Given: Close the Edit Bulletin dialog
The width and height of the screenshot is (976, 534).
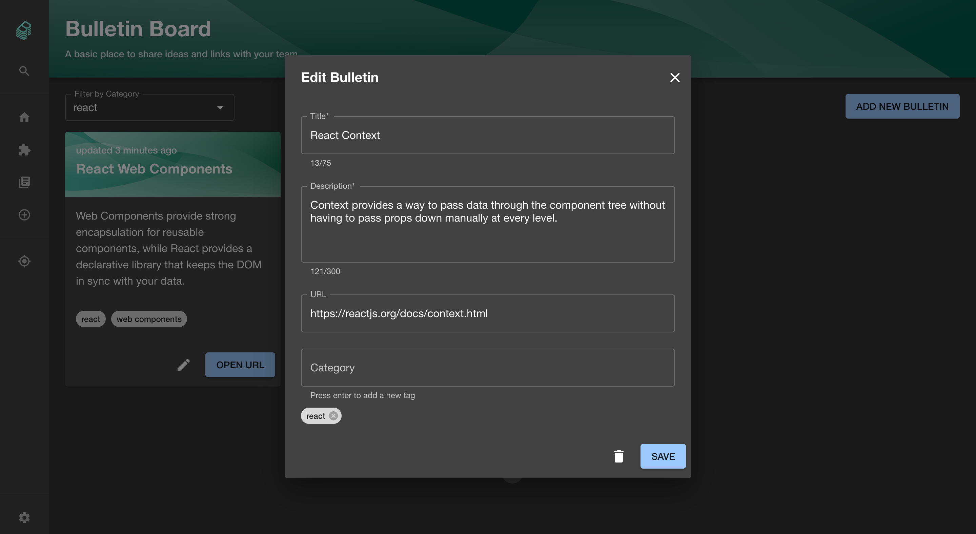Looking at the screenshot, I should point(674,78).
